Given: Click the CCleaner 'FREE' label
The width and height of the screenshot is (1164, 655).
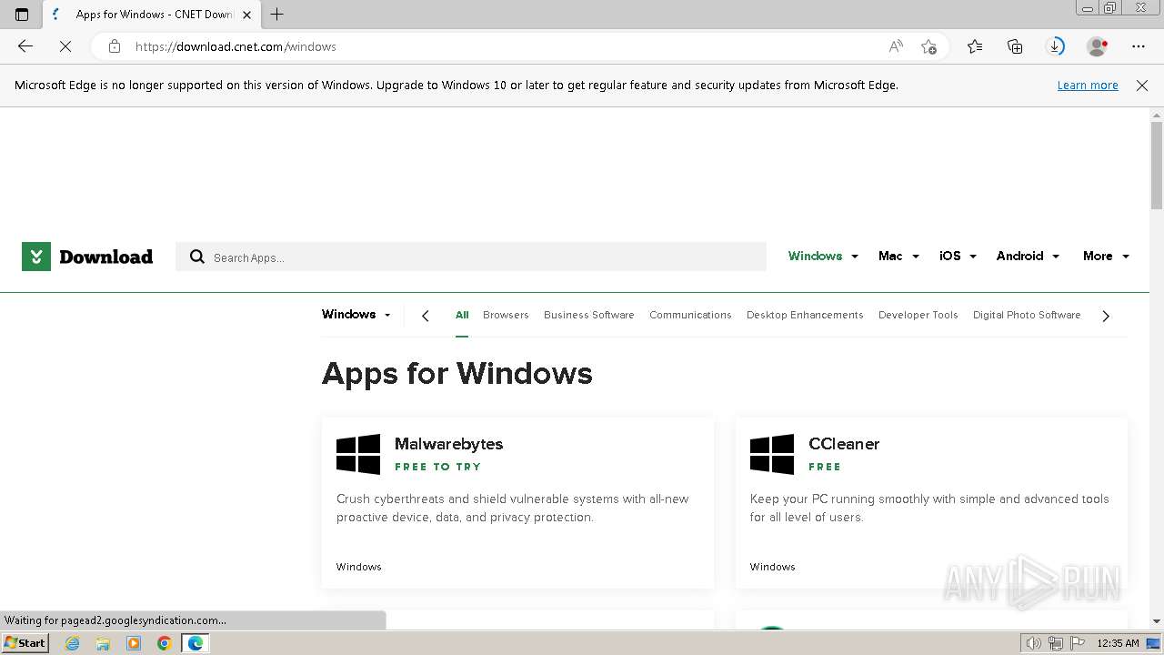Looking at the screenshot, I should pos(825,467).
